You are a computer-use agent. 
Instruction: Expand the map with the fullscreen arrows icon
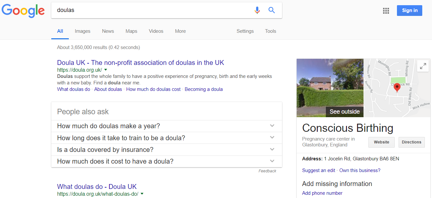point(423,66)
